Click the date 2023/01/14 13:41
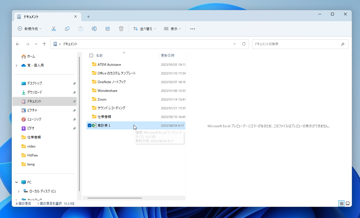The image size is (360, 218). [x=173, y=99]
